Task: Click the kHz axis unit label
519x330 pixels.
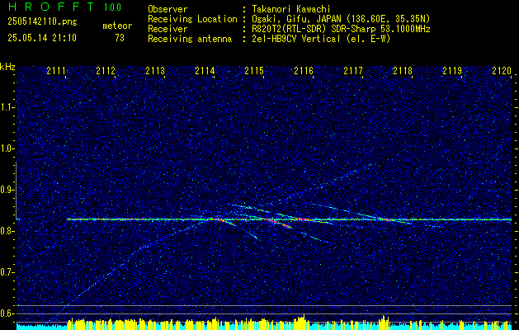Action: pos(7,67)
